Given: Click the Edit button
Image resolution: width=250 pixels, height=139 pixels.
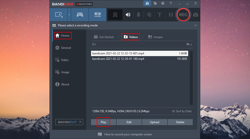Looking at the screenshot, I should 129,122.
